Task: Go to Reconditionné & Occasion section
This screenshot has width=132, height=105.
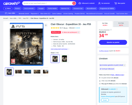Action: pos(94,14)
